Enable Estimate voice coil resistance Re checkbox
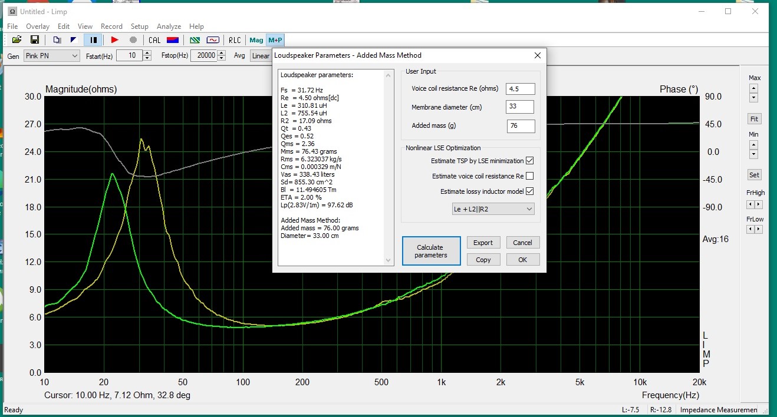Image resolution: width=777 pixels, height=417 pixels. tap(529, 176)
